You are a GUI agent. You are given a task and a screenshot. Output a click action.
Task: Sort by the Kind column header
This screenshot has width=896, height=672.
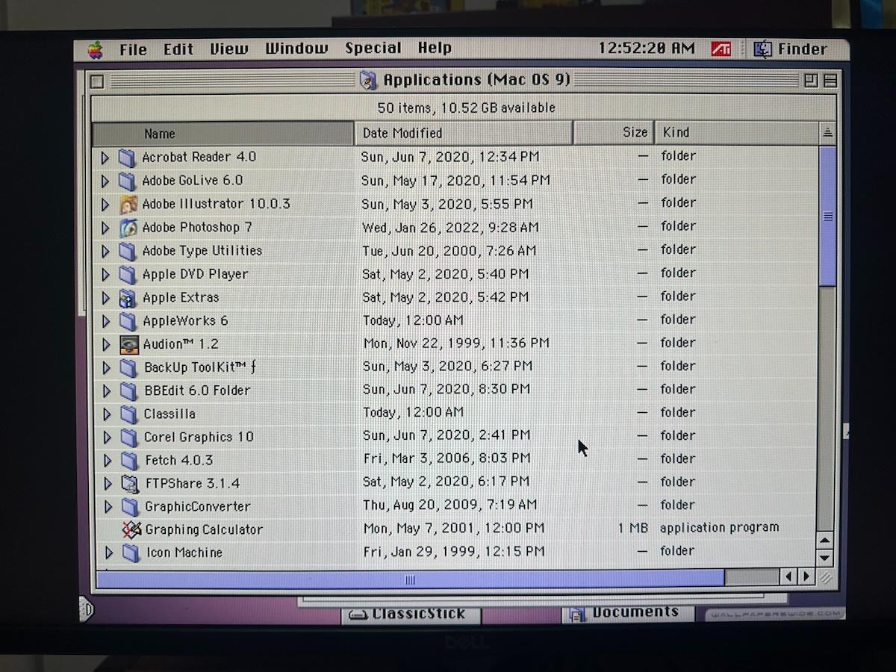(736, 132)
